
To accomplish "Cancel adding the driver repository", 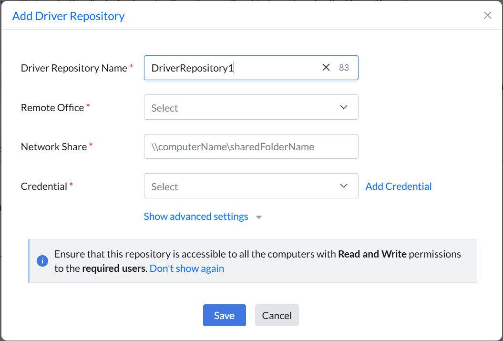I will click(277, 315).
